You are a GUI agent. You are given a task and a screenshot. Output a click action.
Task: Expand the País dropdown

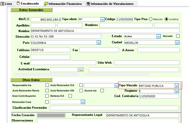click(99, 43)
